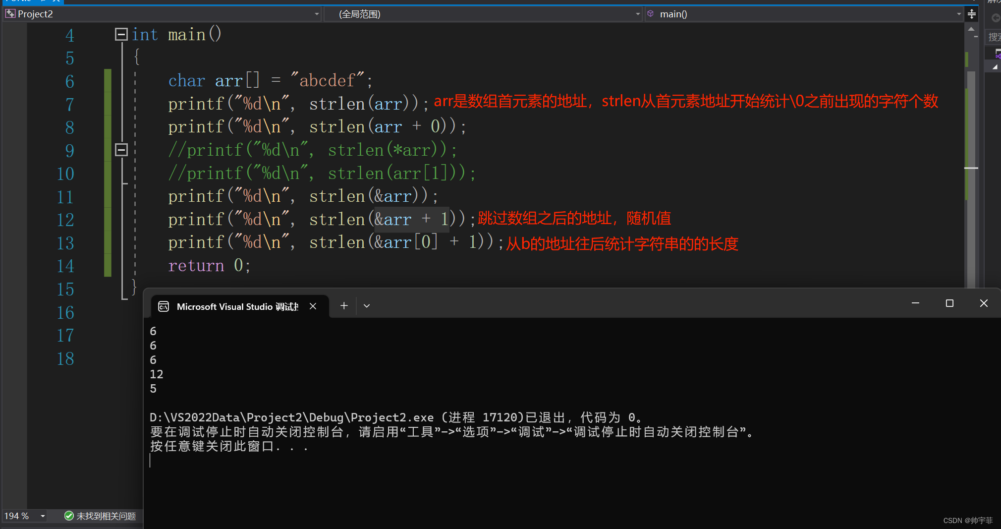Click the strlen(&arr + 1) code line
The height and width of the screenshot is (529, 1001).
tap(322, 219)
